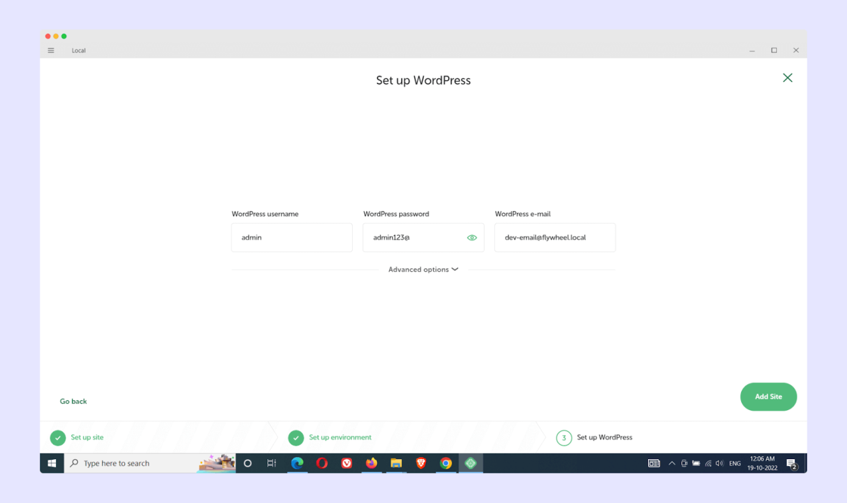The width and height of the screenshot is (847, 503).
Task: Click the red macOS-style close dot
Action: tap(48, 36)
